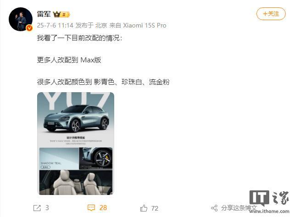
Task: Open Lei Jun's profile avatar
Action: (21, 19)
